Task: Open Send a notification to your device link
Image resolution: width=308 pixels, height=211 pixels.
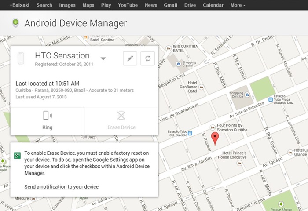Action: point(61,187)
